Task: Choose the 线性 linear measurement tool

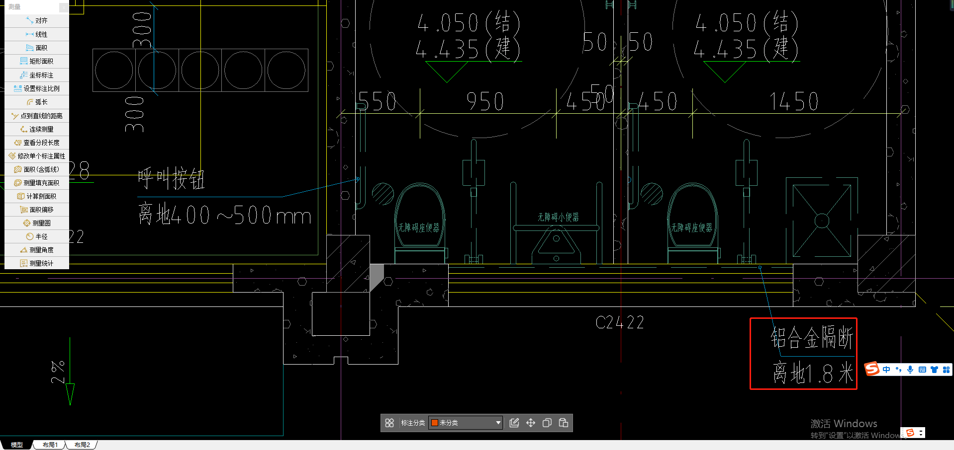Action: pyautogui.click(x=37, y=34)
